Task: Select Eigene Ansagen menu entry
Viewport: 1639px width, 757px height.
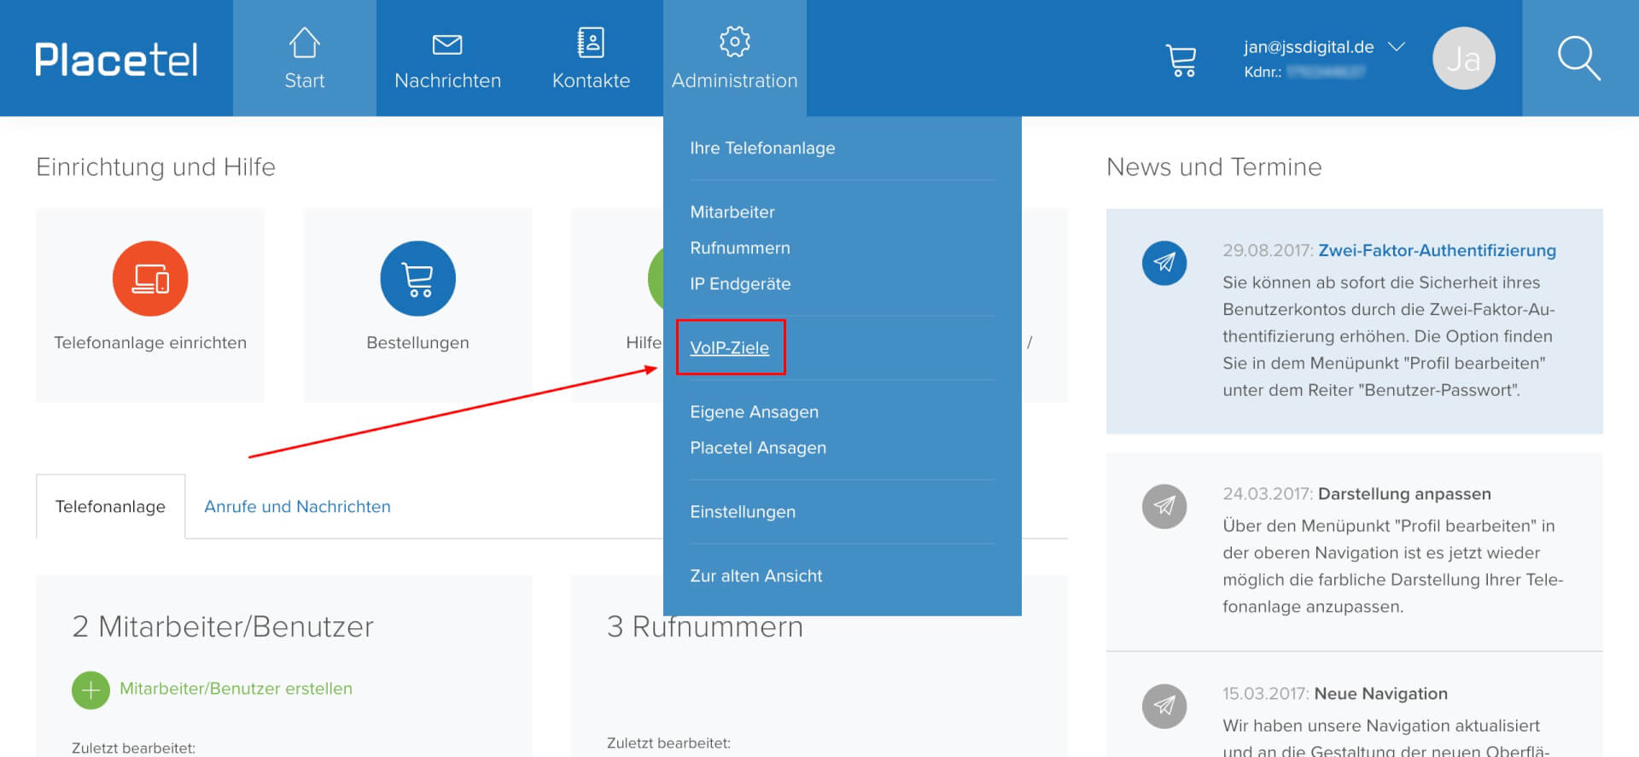Action: 754,411
